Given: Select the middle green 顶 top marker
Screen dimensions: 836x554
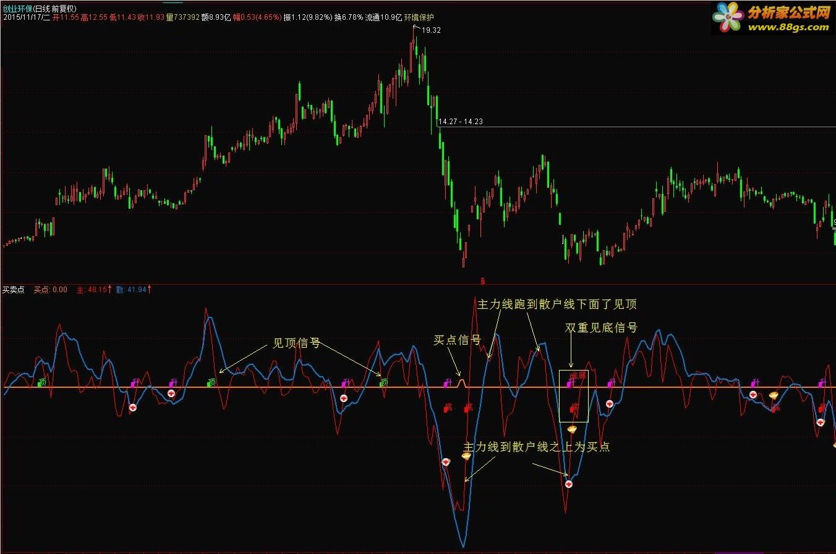Looking at the screenshot, I should click(x=211, y=383).
